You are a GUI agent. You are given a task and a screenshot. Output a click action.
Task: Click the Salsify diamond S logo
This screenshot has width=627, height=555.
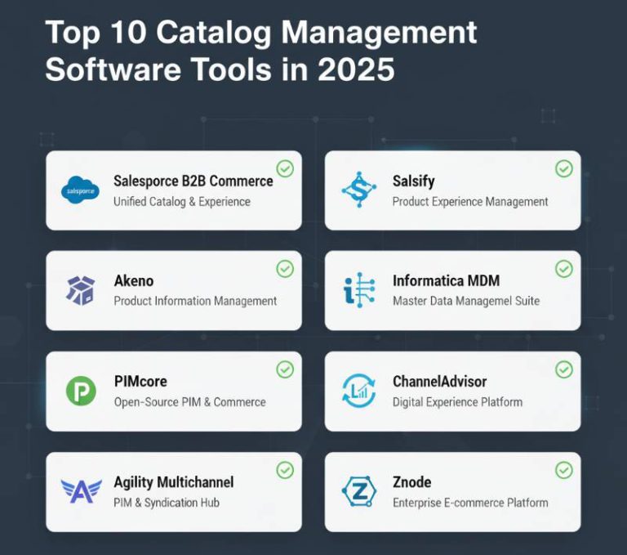pos(358,190)
